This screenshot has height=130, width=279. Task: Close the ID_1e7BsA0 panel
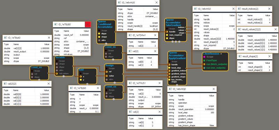pyautogui.click(x=49, y=38)
